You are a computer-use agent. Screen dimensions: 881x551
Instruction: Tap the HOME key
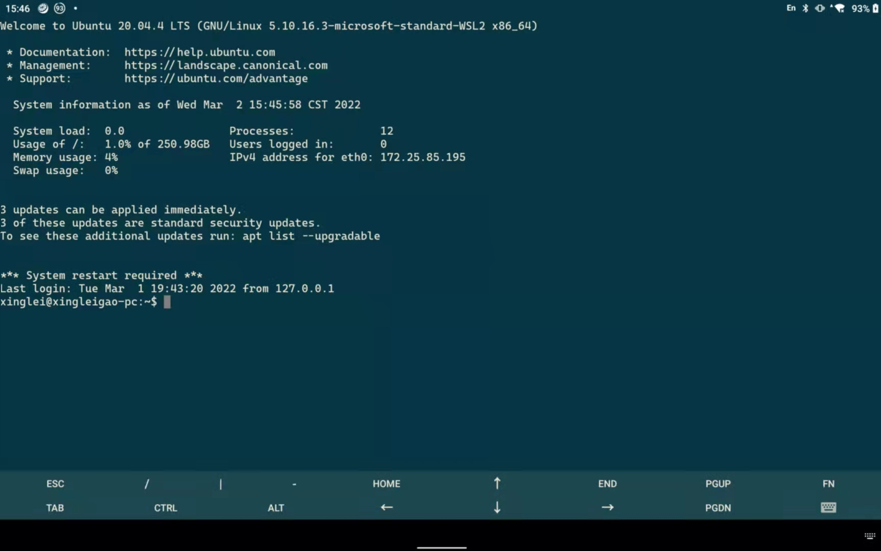386,484
